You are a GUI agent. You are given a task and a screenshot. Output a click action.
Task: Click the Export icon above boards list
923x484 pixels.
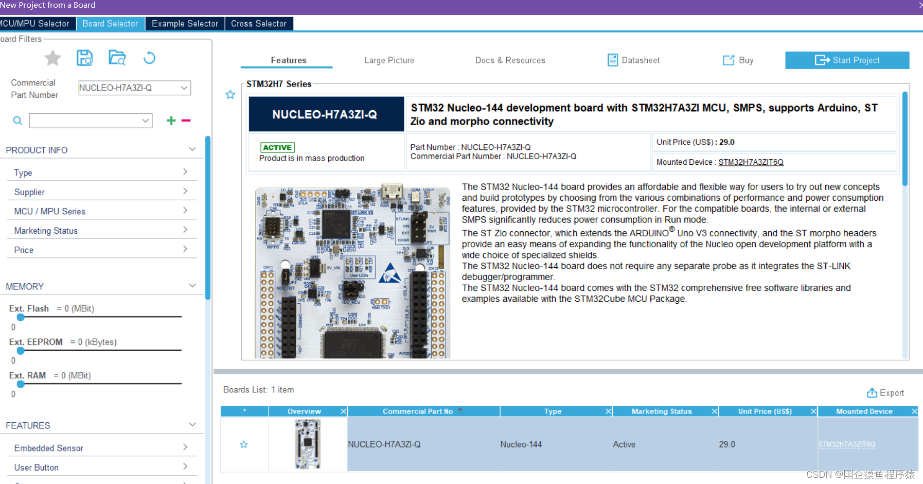click(x=872, y=393)
